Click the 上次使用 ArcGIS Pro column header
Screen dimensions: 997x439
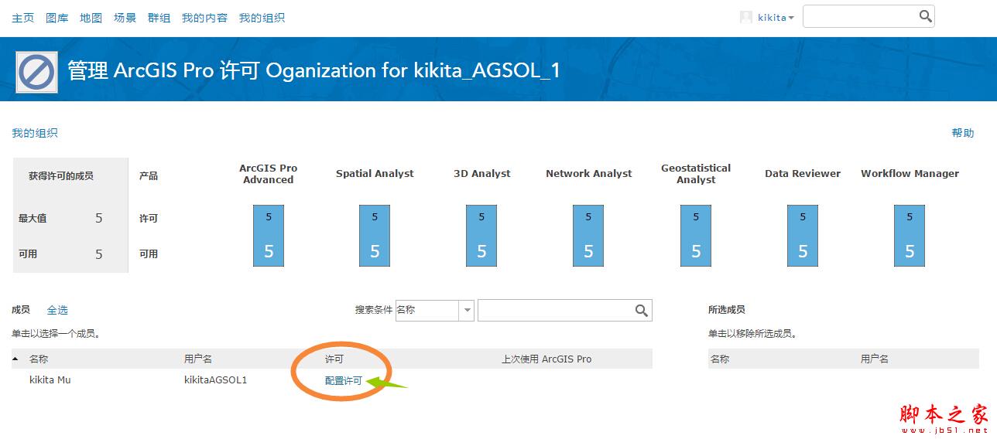coord(546,359)
